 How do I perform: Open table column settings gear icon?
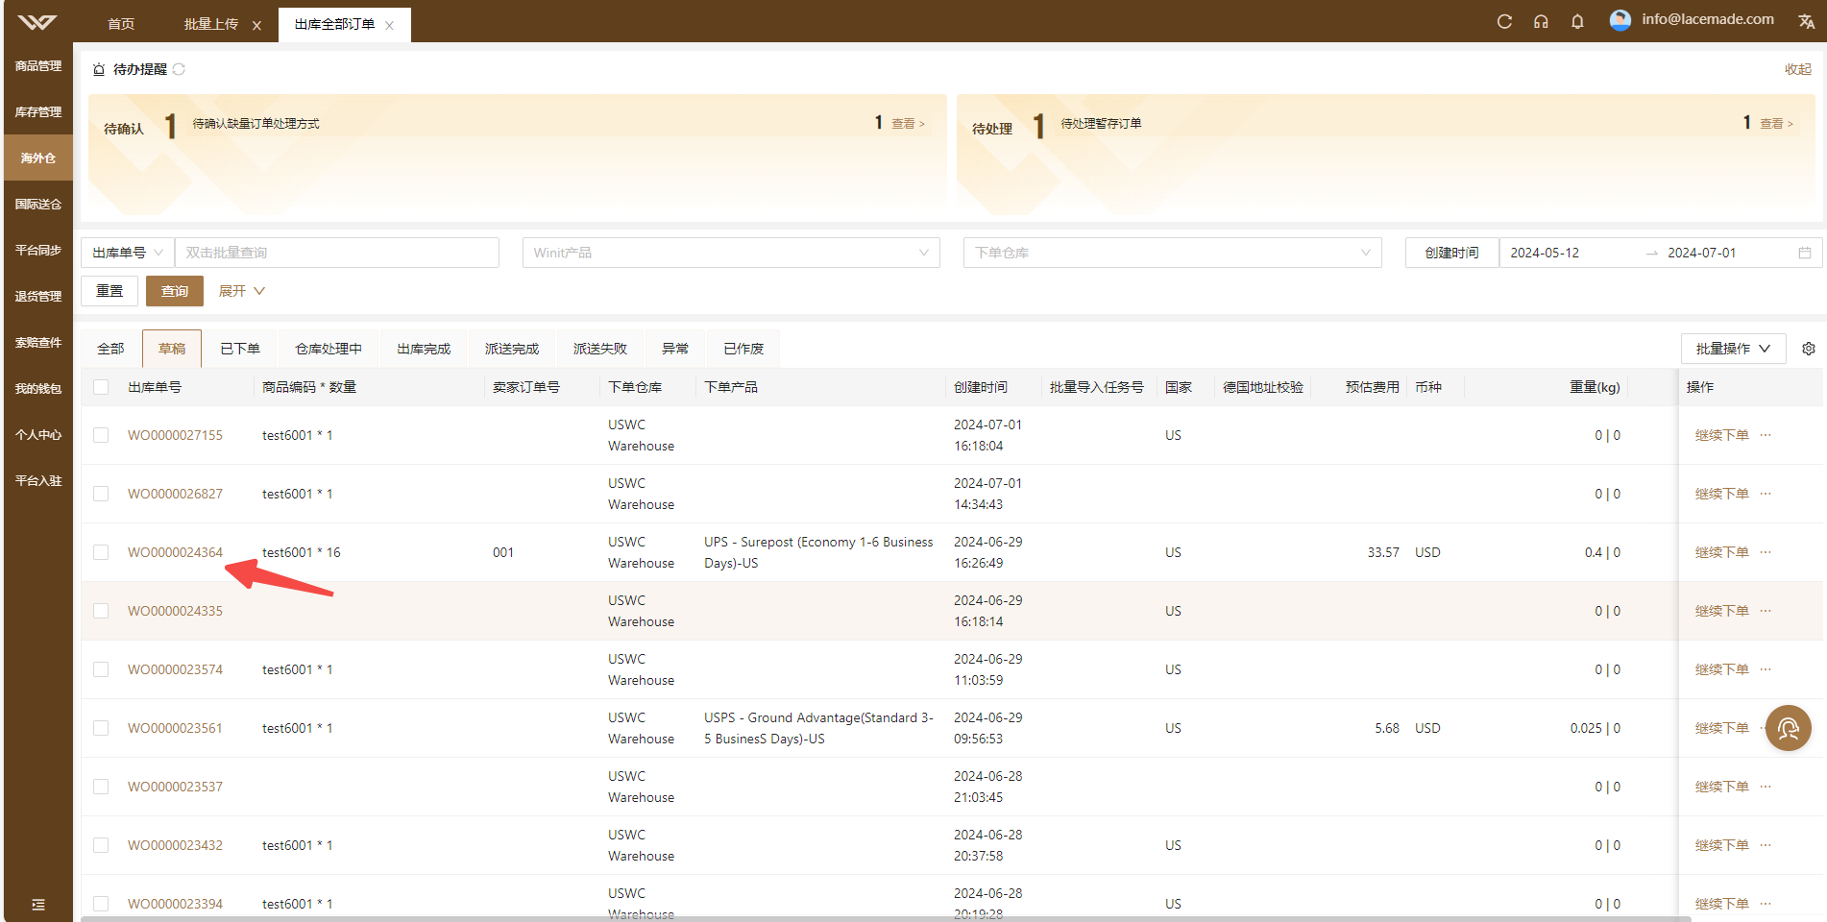1808,349
